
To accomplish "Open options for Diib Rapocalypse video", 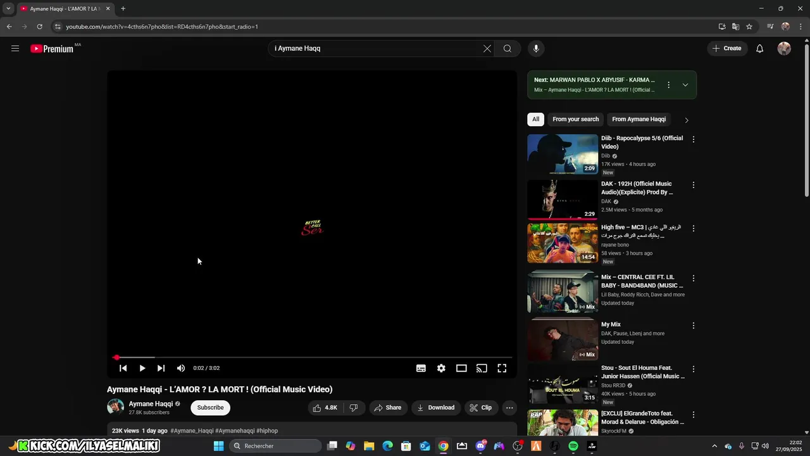I will click(x=694, y=139).
